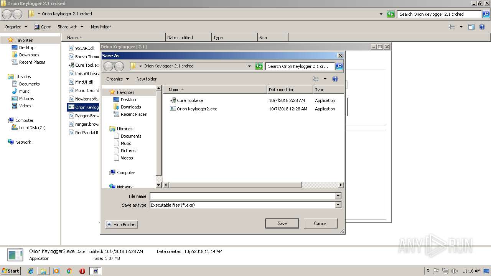The image size is (491, 276).
Task: Click volume icon in system tray
Action: click(455, 271)
